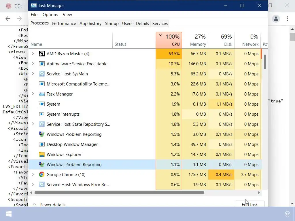
Task: Click the browser forward arrow
Action: (19, 19)
